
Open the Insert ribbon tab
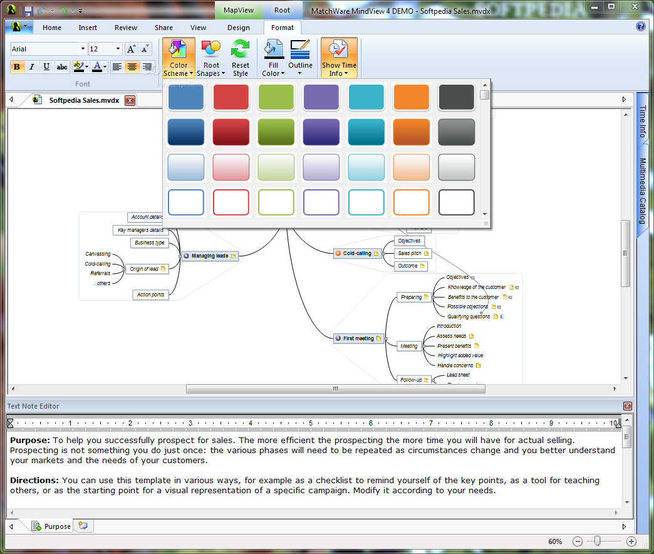point(88,28)
